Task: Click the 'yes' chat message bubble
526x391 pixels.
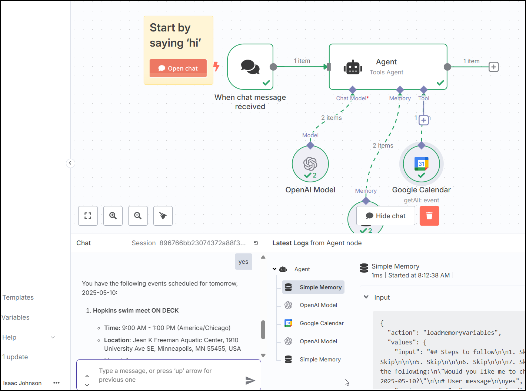Action: [243, 262]
